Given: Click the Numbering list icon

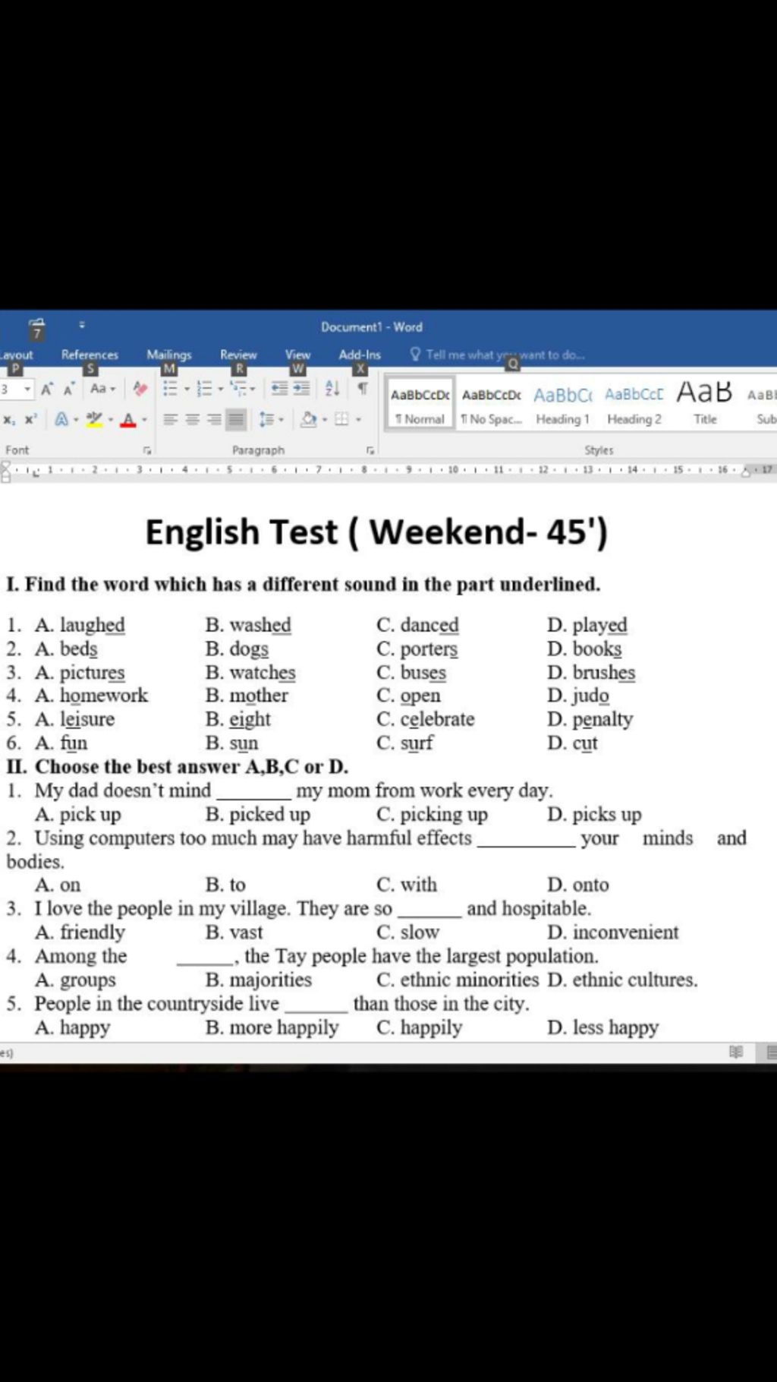Looking at the screenshot, I should click(204, 389).
